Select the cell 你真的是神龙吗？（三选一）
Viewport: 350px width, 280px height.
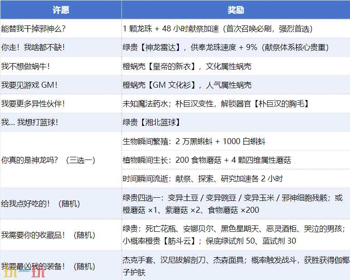pyautogui.click(x=61, y=160)
